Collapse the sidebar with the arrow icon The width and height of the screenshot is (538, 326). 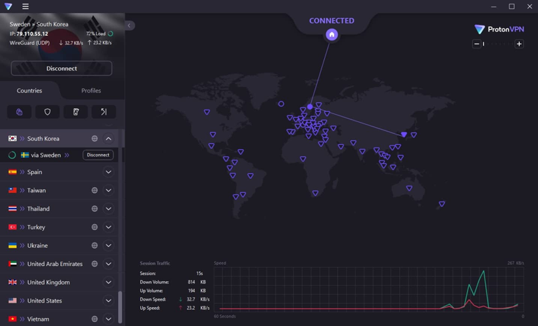point(129,25)
